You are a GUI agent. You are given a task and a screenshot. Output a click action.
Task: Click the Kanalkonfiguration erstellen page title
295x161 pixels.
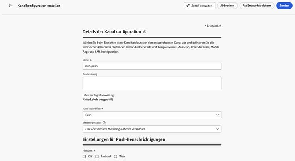click(x=39, y=6)
